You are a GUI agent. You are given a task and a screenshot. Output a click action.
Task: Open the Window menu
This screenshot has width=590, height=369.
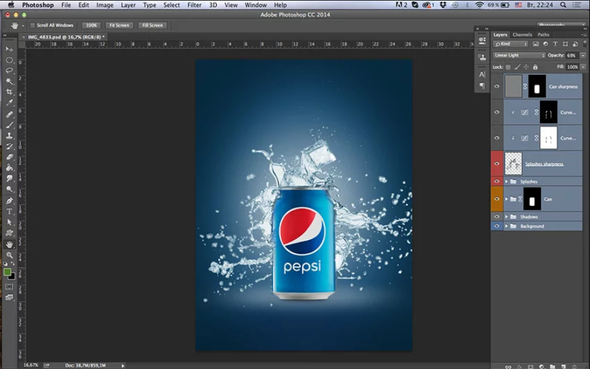coord(256,5)
